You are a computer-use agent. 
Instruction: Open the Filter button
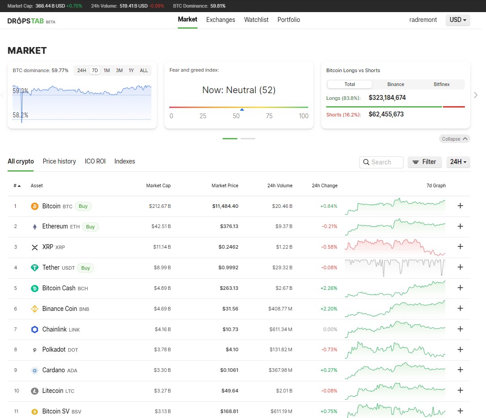click(x=425, y=162)
